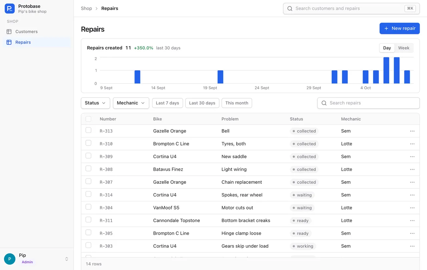Switch chart to Day view
The image size is (427, 270).
[387, 48]
